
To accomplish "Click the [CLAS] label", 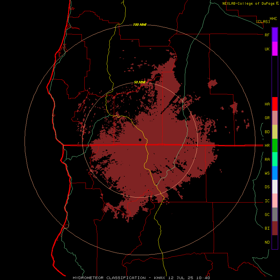I will click(x=263, y=21).
